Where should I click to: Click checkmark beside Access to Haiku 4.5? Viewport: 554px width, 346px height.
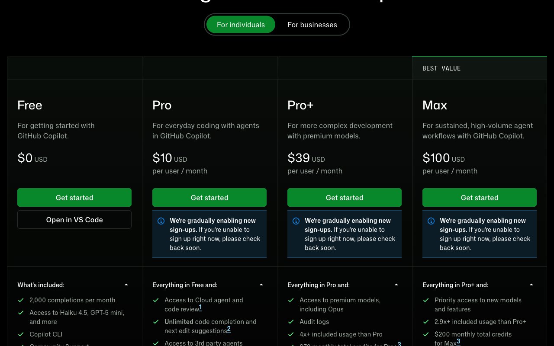(21, 312)
